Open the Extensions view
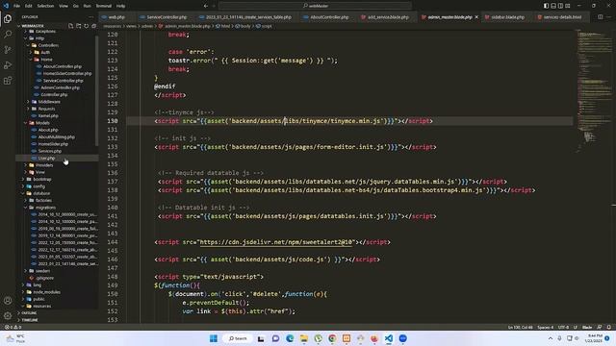 point(8,81)
